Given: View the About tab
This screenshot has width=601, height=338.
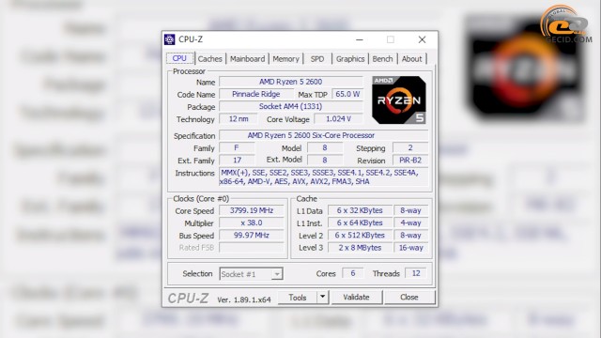Looking at the screenshot, I should pyautogui.click(x=411, y=59).
